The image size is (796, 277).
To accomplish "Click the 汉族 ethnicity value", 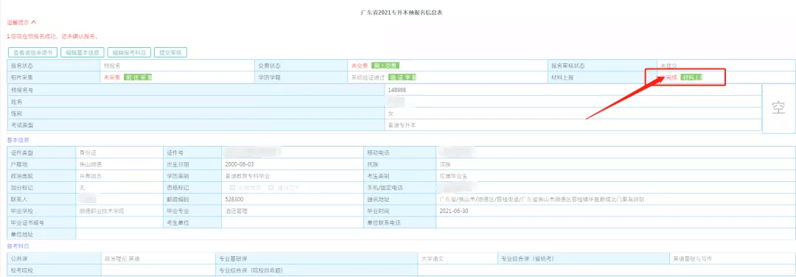I will (x=445, y=164).
